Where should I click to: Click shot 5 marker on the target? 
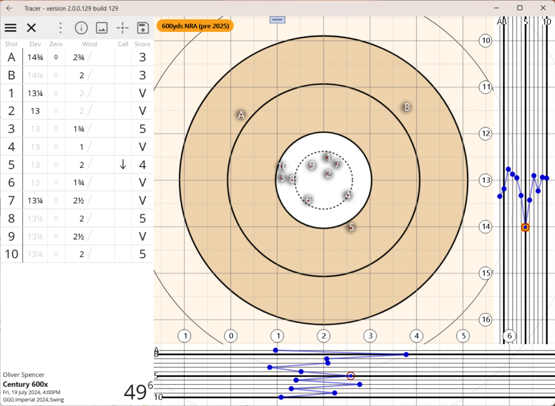[351, 227]
